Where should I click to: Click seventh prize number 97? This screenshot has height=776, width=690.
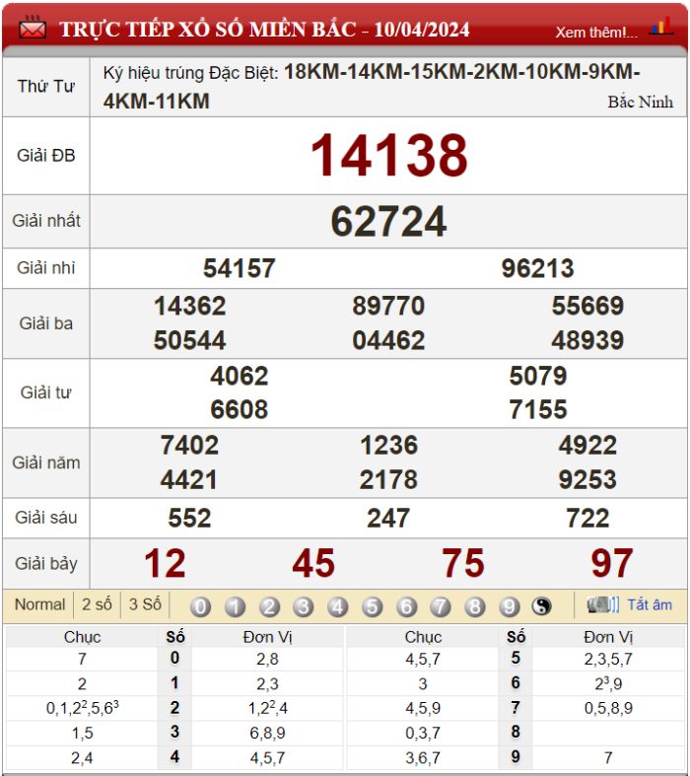(612, 564)
